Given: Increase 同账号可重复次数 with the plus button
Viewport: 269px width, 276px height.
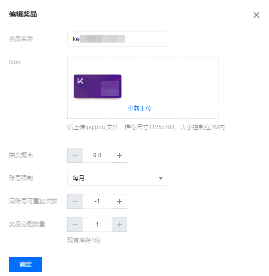Looking at the screenshot, I should (120, 201).
